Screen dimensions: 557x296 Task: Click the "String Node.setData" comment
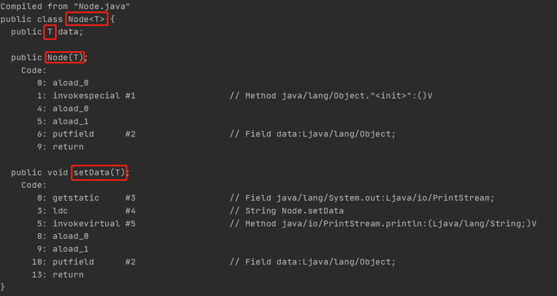click(294, 211)
